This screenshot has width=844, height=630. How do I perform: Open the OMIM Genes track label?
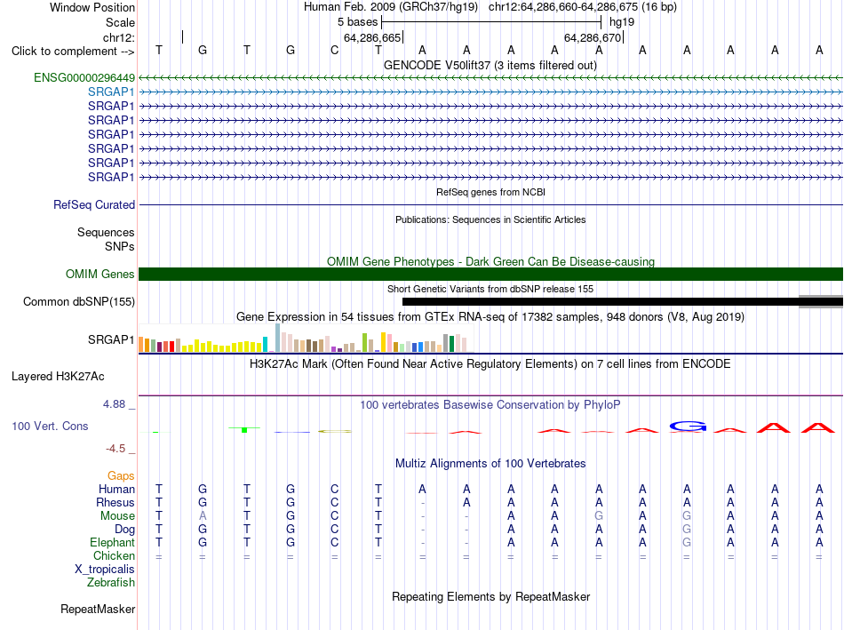[x=100, y=274]
